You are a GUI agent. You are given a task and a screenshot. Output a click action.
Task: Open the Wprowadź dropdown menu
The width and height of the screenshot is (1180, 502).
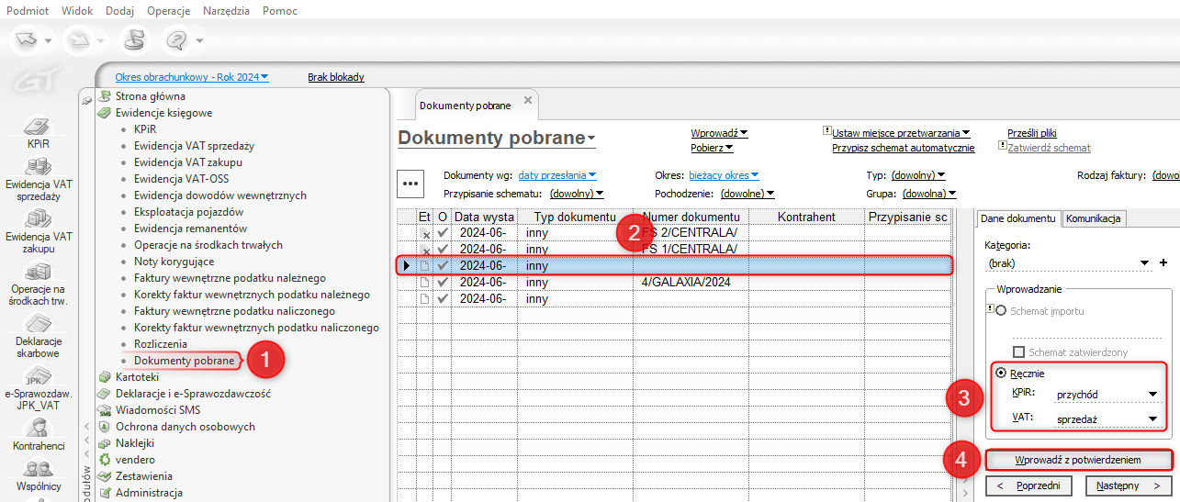click(x=719, y=133)
